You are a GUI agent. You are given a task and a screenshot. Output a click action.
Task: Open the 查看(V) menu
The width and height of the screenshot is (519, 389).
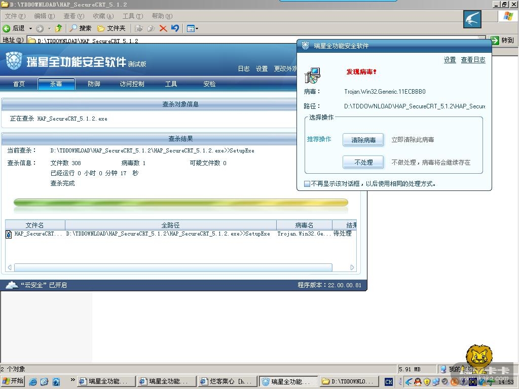74,16
